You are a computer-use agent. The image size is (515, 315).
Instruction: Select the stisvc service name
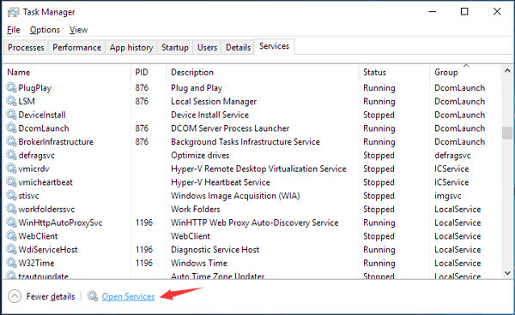pos(28,195)
